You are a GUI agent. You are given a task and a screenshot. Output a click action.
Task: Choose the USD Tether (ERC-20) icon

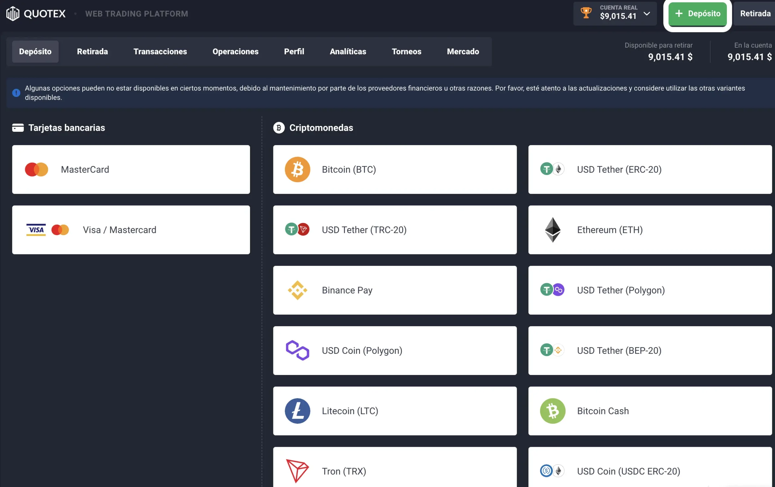pos(552,169)
